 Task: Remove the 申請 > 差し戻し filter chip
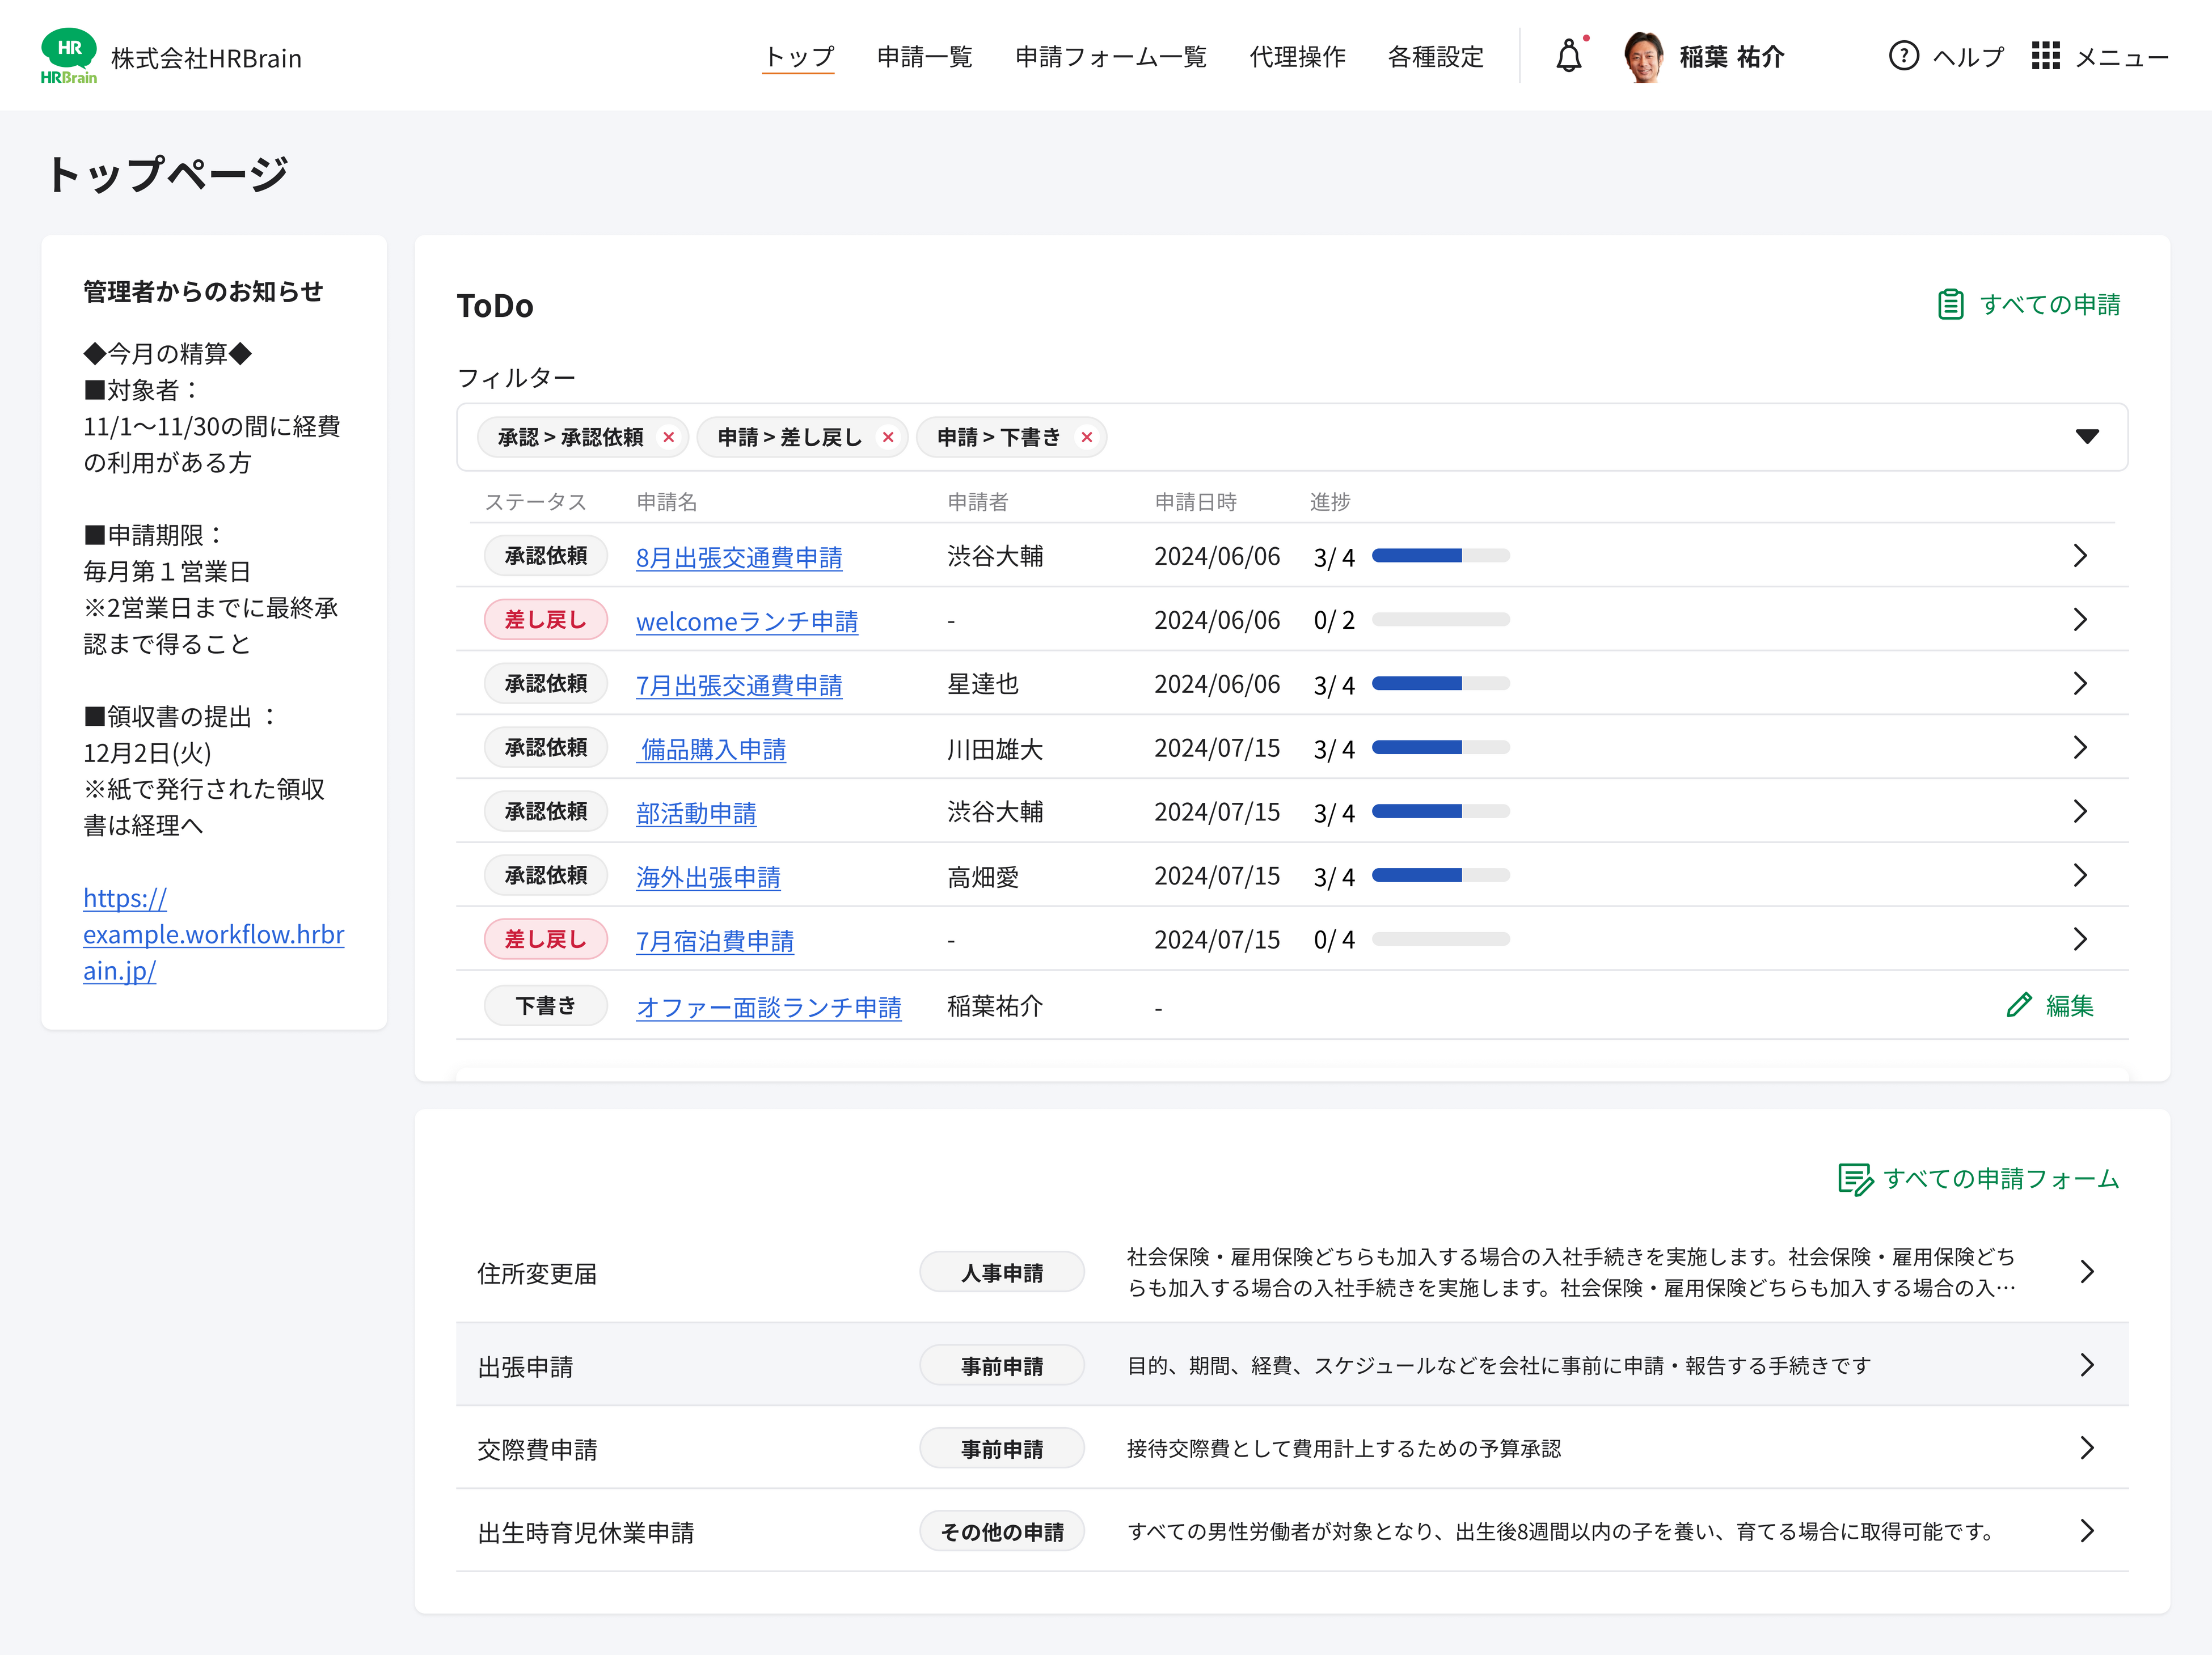tap(888, 438)
